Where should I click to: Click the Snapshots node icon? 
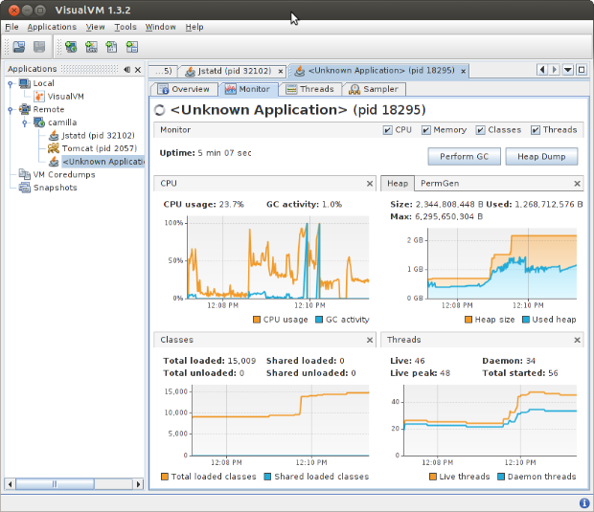click(24, 188)
